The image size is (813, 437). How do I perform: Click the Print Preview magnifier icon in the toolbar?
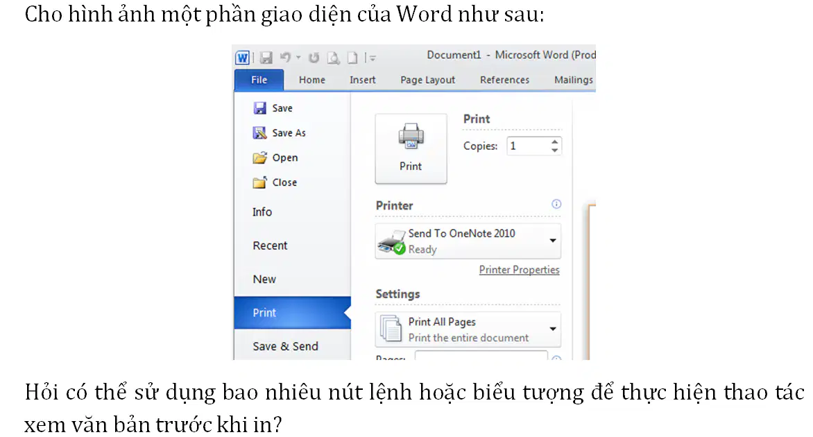tap(333, 58)
